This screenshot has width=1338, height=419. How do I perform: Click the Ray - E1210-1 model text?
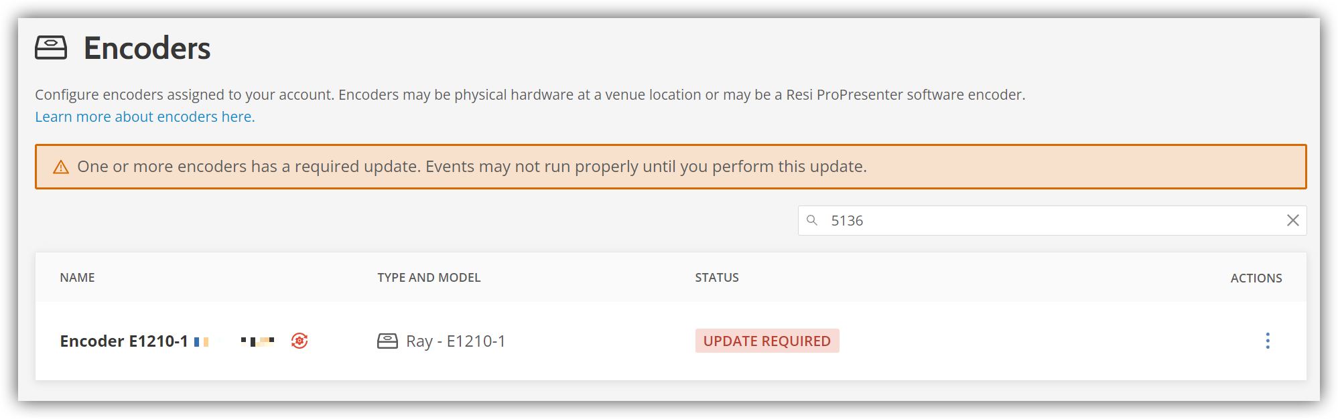click(455, 341)
